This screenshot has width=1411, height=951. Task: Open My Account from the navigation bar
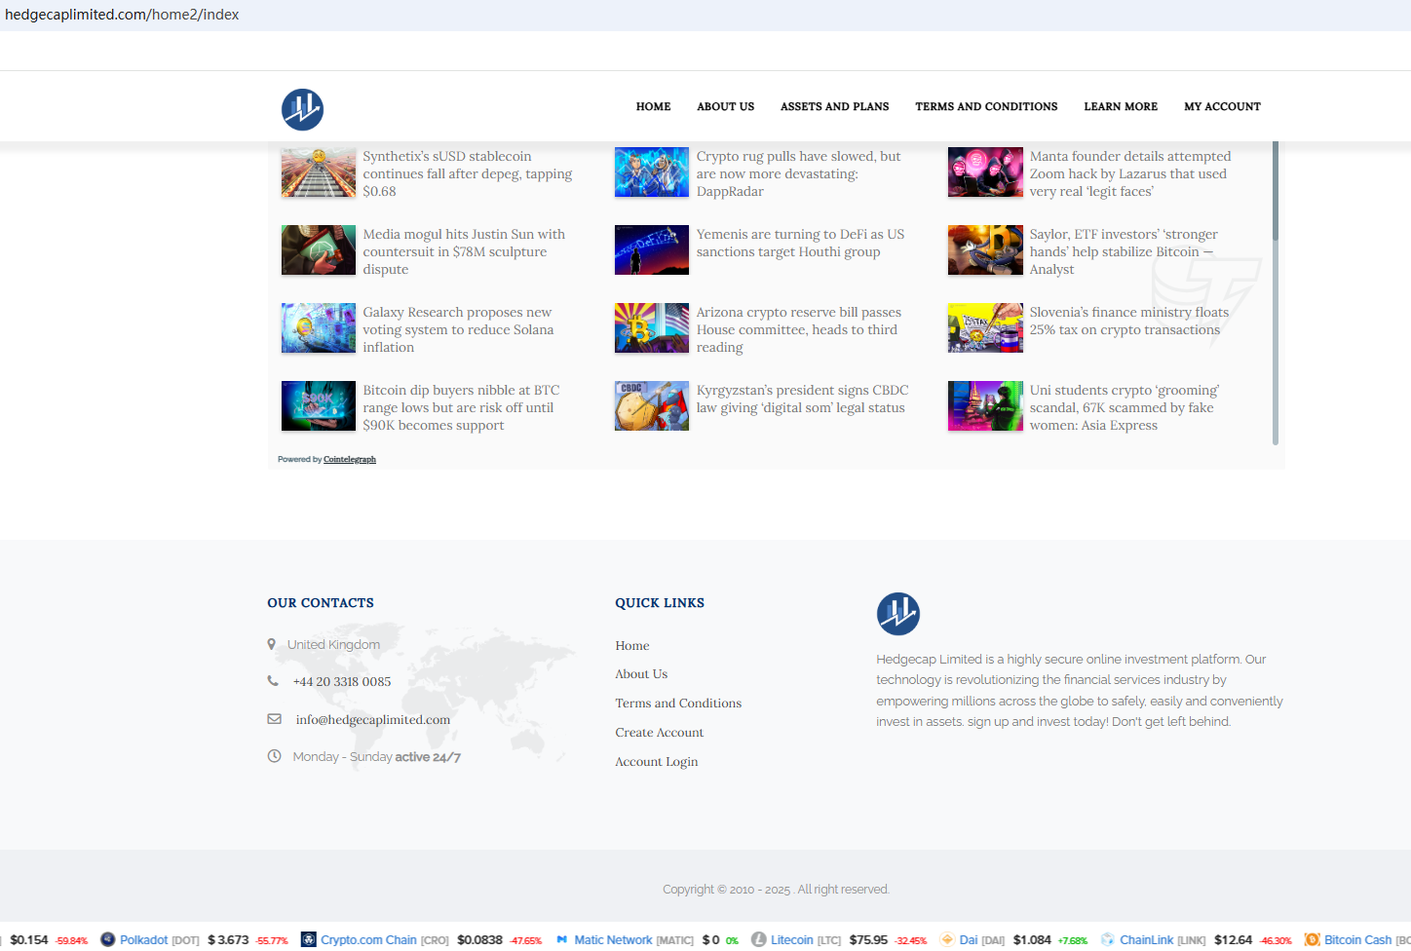pos(1222,106)
